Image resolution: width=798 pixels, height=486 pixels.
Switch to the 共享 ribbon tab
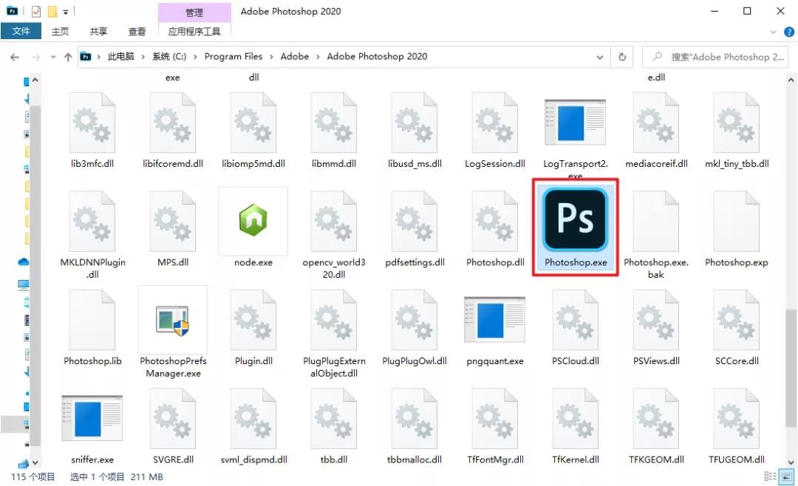point(98,31)
